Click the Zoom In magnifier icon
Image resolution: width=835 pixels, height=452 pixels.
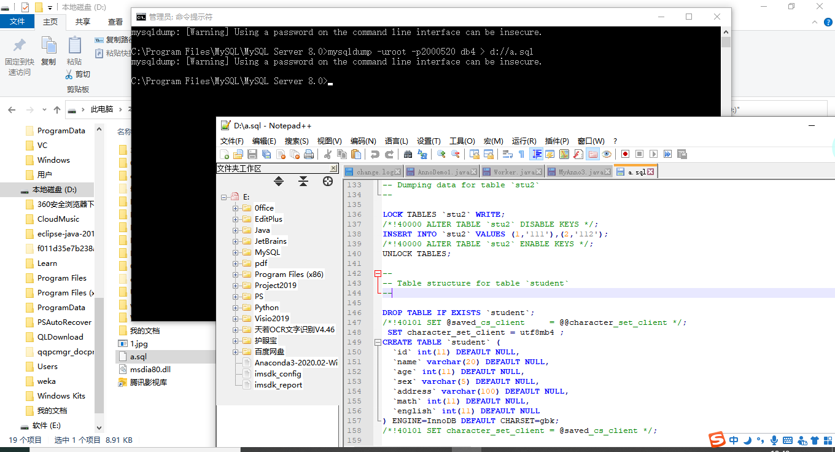(x=441, y=154)
